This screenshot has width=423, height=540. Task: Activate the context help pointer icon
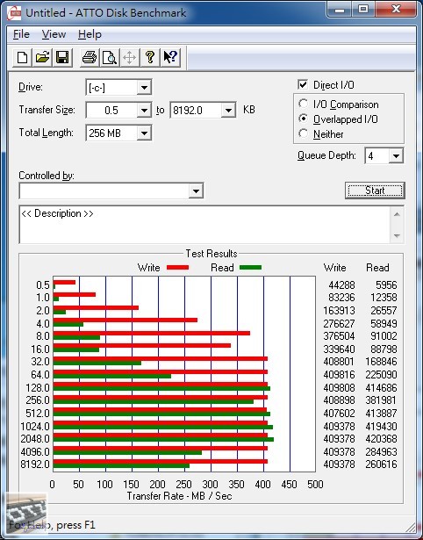tap(170, 58)
